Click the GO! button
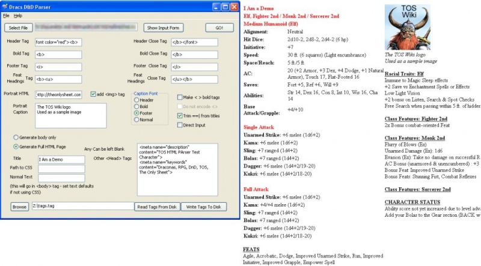Screen dimensions: 481x266 [219, 28]
